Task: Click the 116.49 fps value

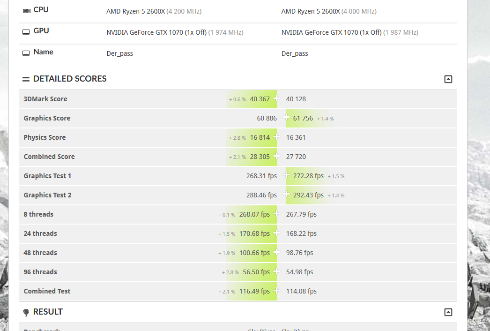Action: point(254,291)
